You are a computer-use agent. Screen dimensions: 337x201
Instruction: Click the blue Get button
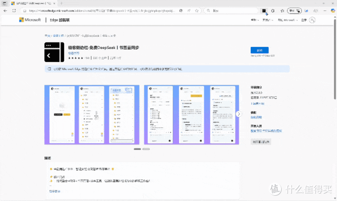(260, 51)
